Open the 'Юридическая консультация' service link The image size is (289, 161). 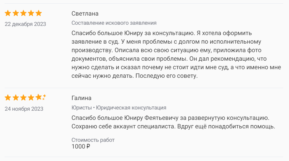(x=131, y=108)
